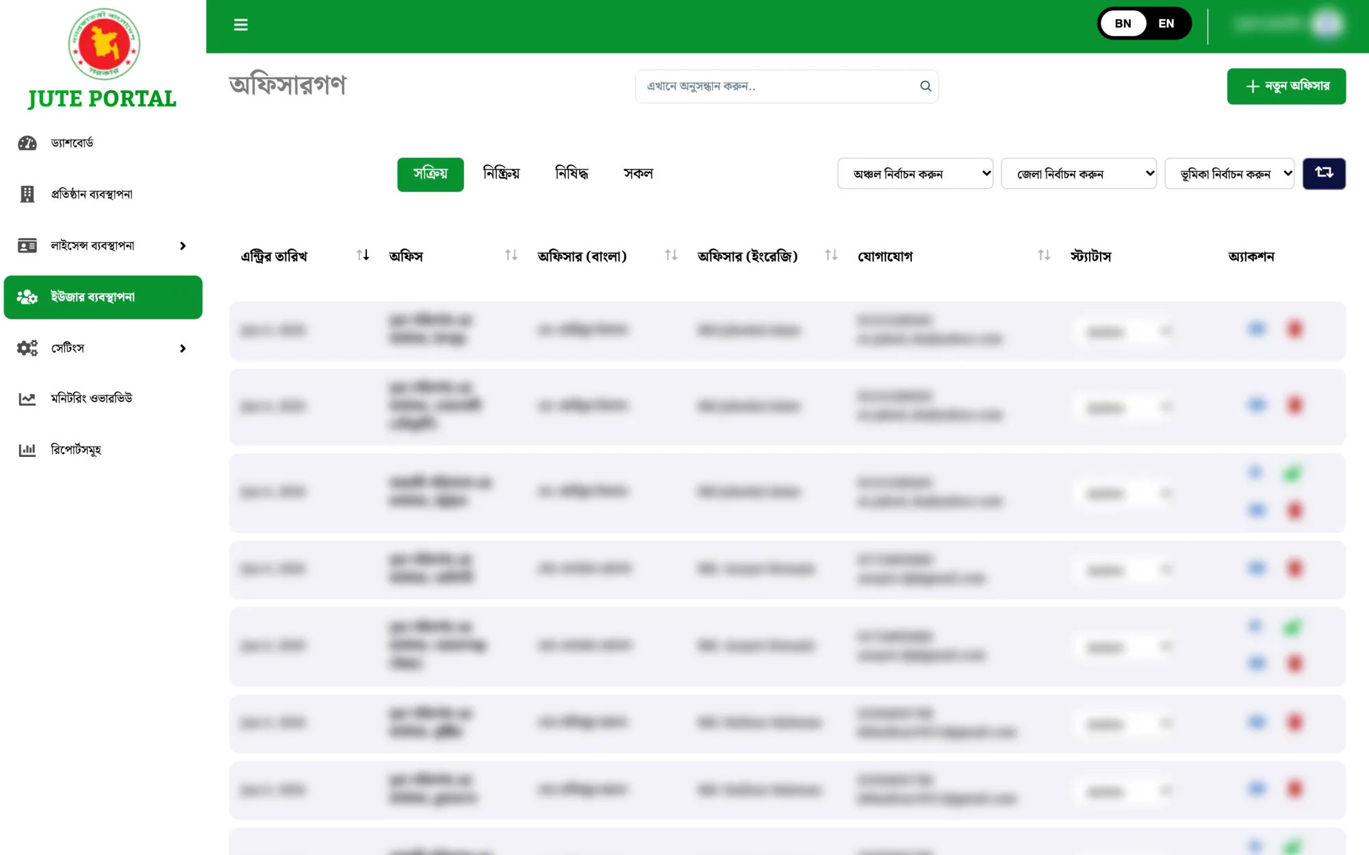The width and height of the screenshot is (1369, 855).
Task: Select the সকল tab
Action: (638, 174)
